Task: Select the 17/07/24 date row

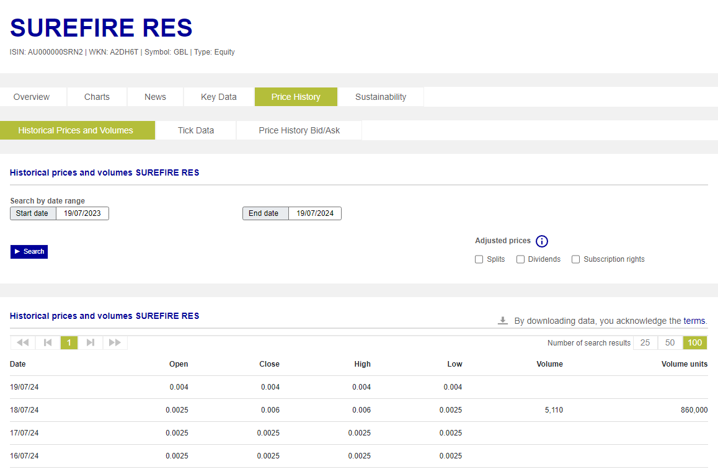Action: 359,433
